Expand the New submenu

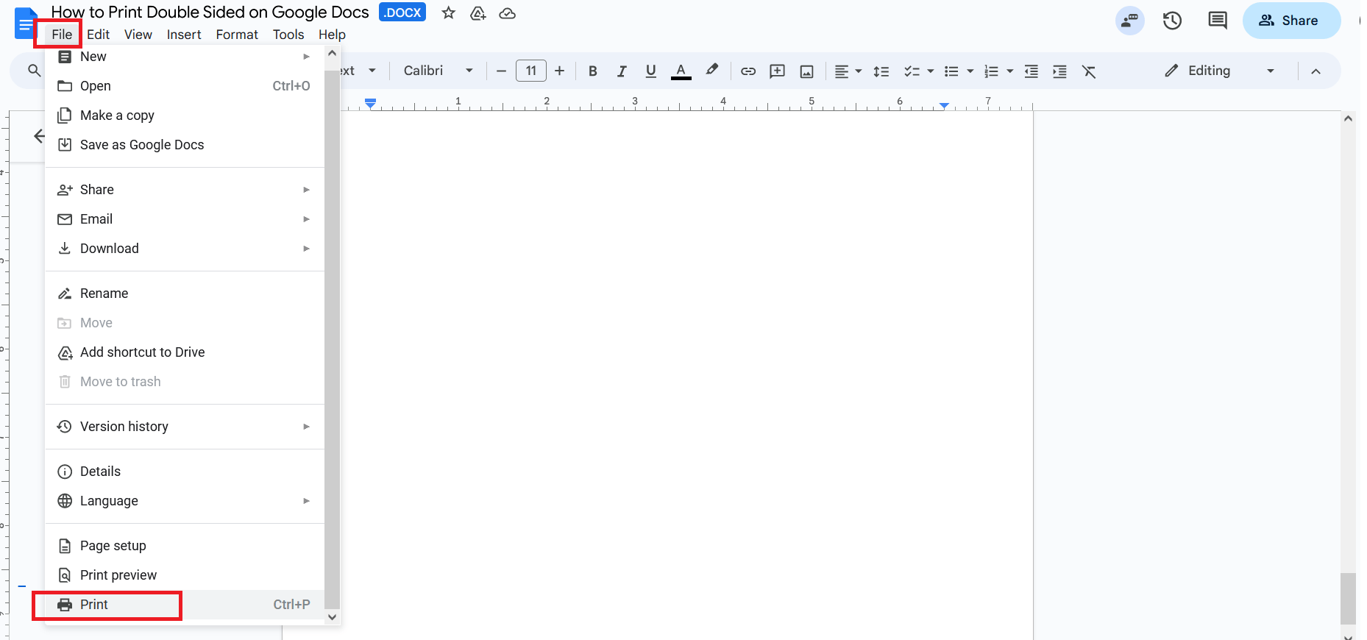point(185,57)
